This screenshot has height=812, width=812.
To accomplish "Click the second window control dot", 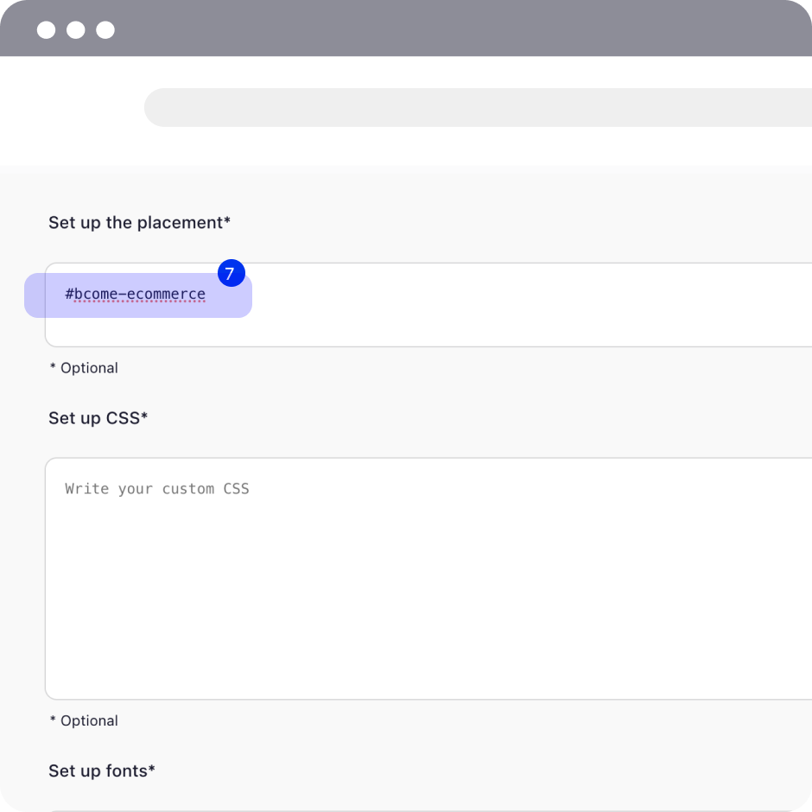I will pyautogui.click(x=76, y=30).
